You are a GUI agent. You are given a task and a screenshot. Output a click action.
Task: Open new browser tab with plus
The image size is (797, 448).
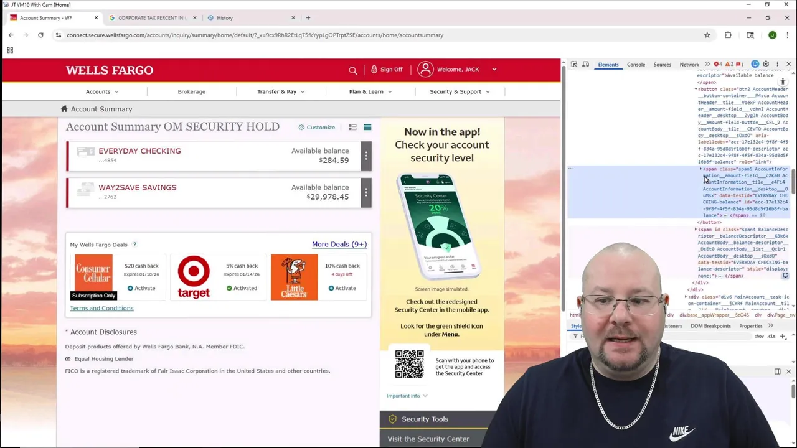point(308,17)
